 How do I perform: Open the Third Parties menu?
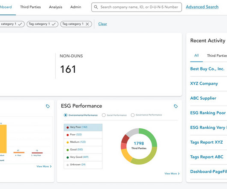[30, 7]
